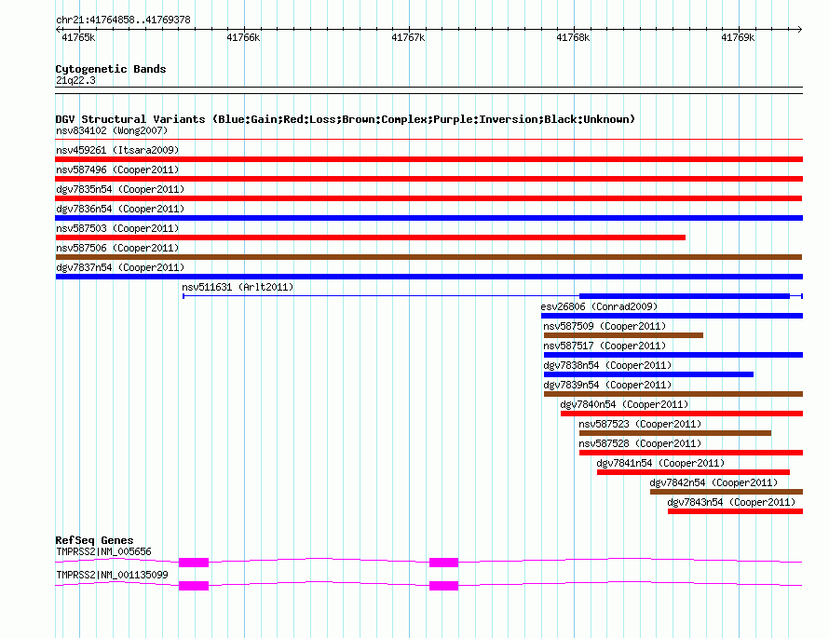Select the nsv511631 thick blue segment
The image size is (829, 638).
[x=684, y=296]
